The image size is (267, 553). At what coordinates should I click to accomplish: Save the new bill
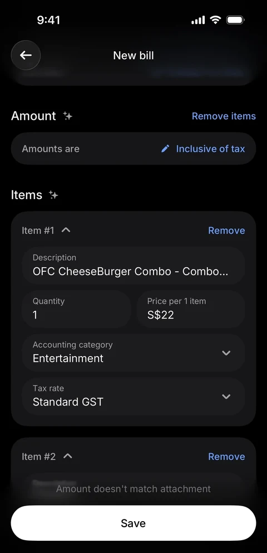point(133,523)
